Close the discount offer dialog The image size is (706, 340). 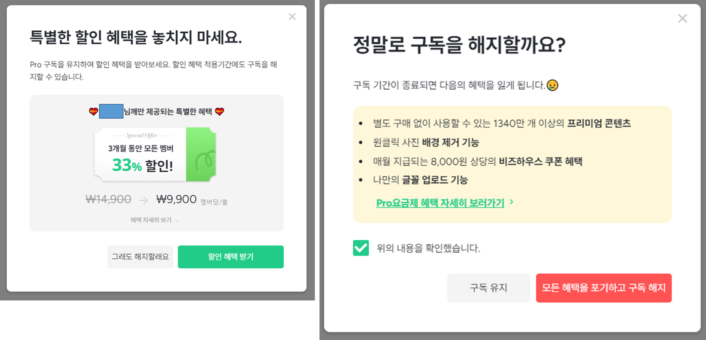[292, 16]
